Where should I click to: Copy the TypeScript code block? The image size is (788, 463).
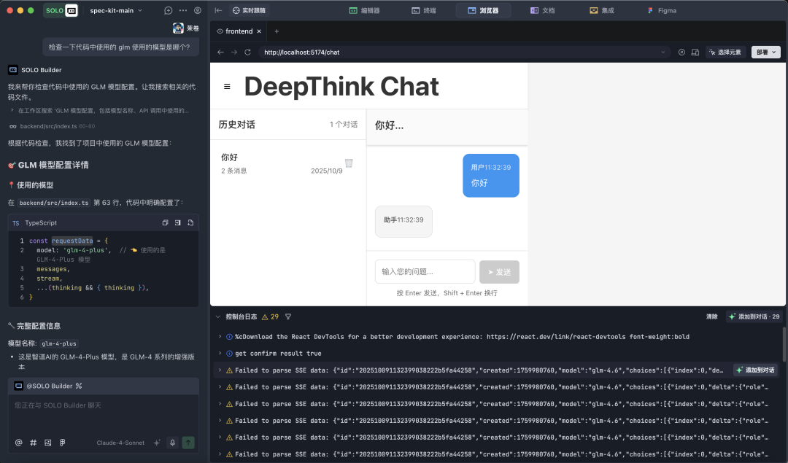(x=165, y=223)
